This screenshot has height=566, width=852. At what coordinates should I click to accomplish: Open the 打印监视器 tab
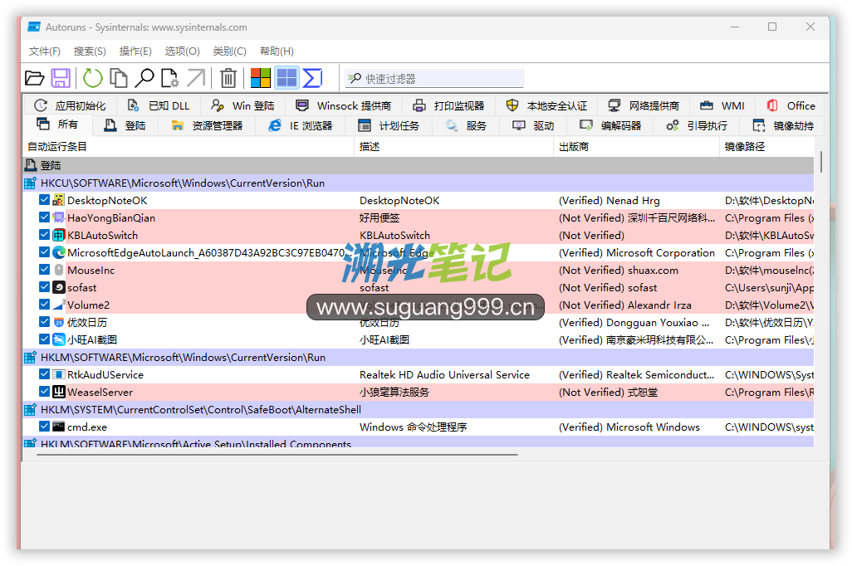click(x=448, y=105)
